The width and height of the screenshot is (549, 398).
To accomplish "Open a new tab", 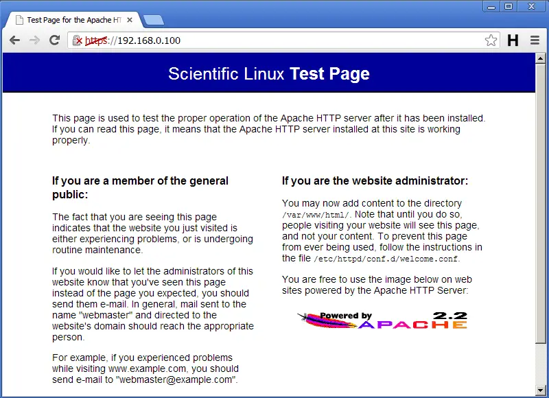I will point(153,21).
